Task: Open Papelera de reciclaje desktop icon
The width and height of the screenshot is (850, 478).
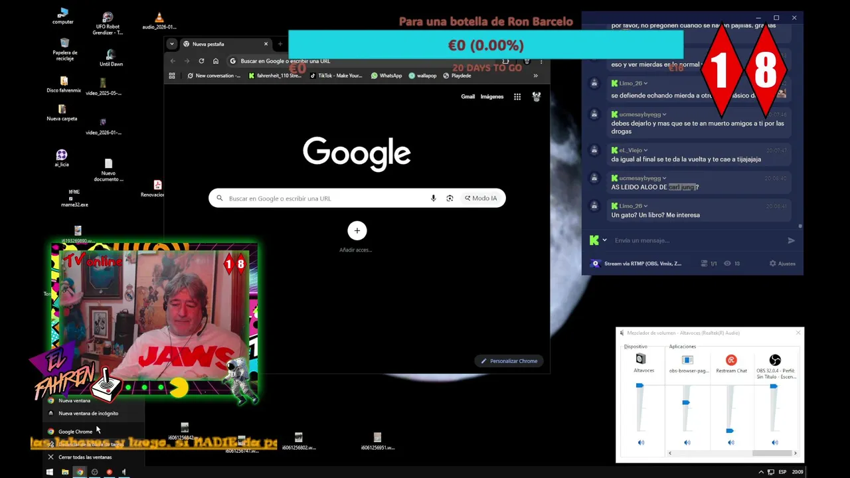Action: pyautogui.click(x=65, y=49)
